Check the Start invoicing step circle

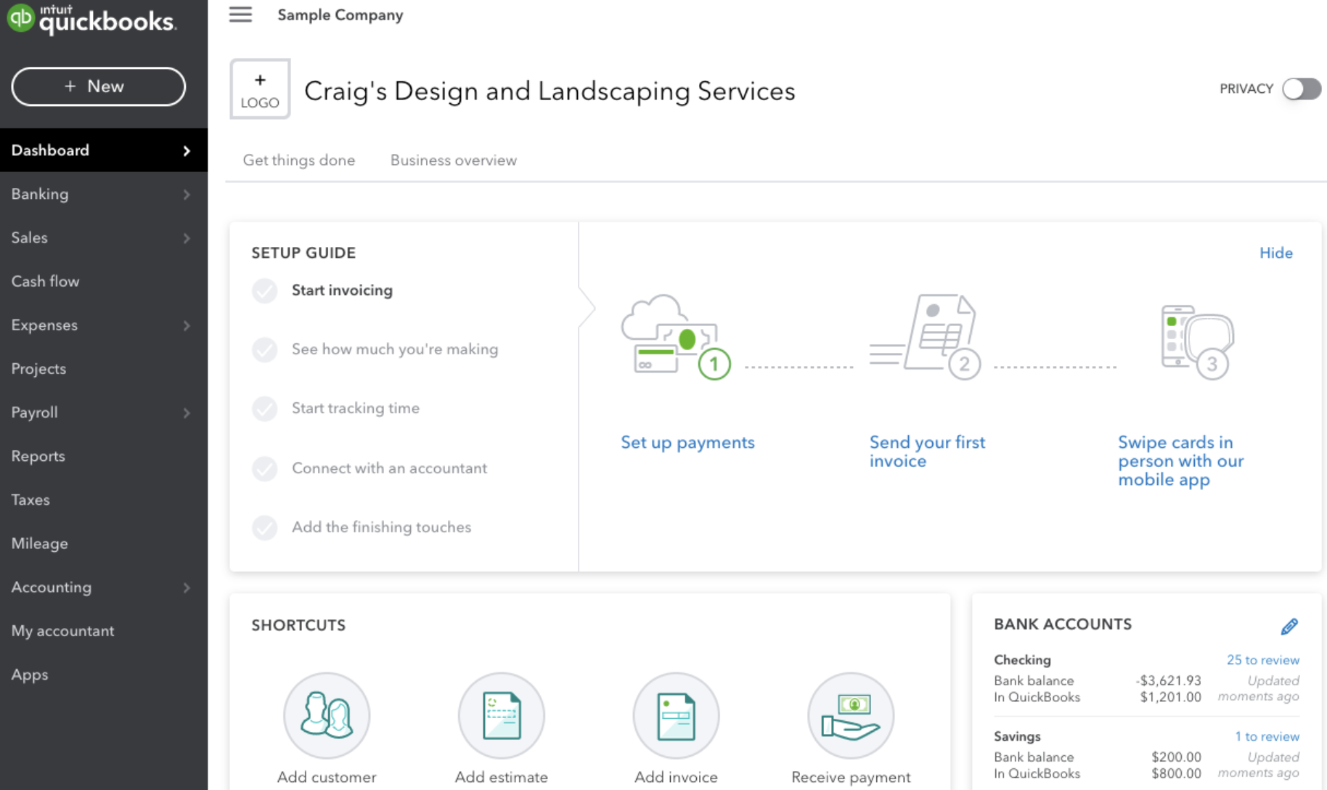click(x=265, y=290)
